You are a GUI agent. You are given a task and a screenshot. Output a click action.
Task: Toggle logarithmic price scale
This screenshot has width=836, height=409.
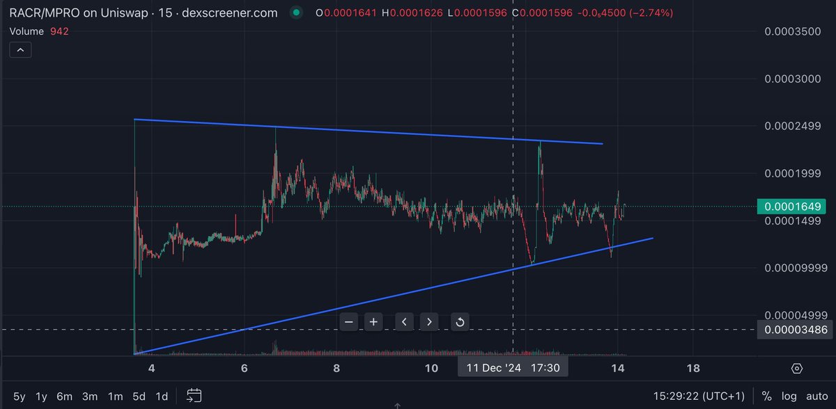pos(789,396)
